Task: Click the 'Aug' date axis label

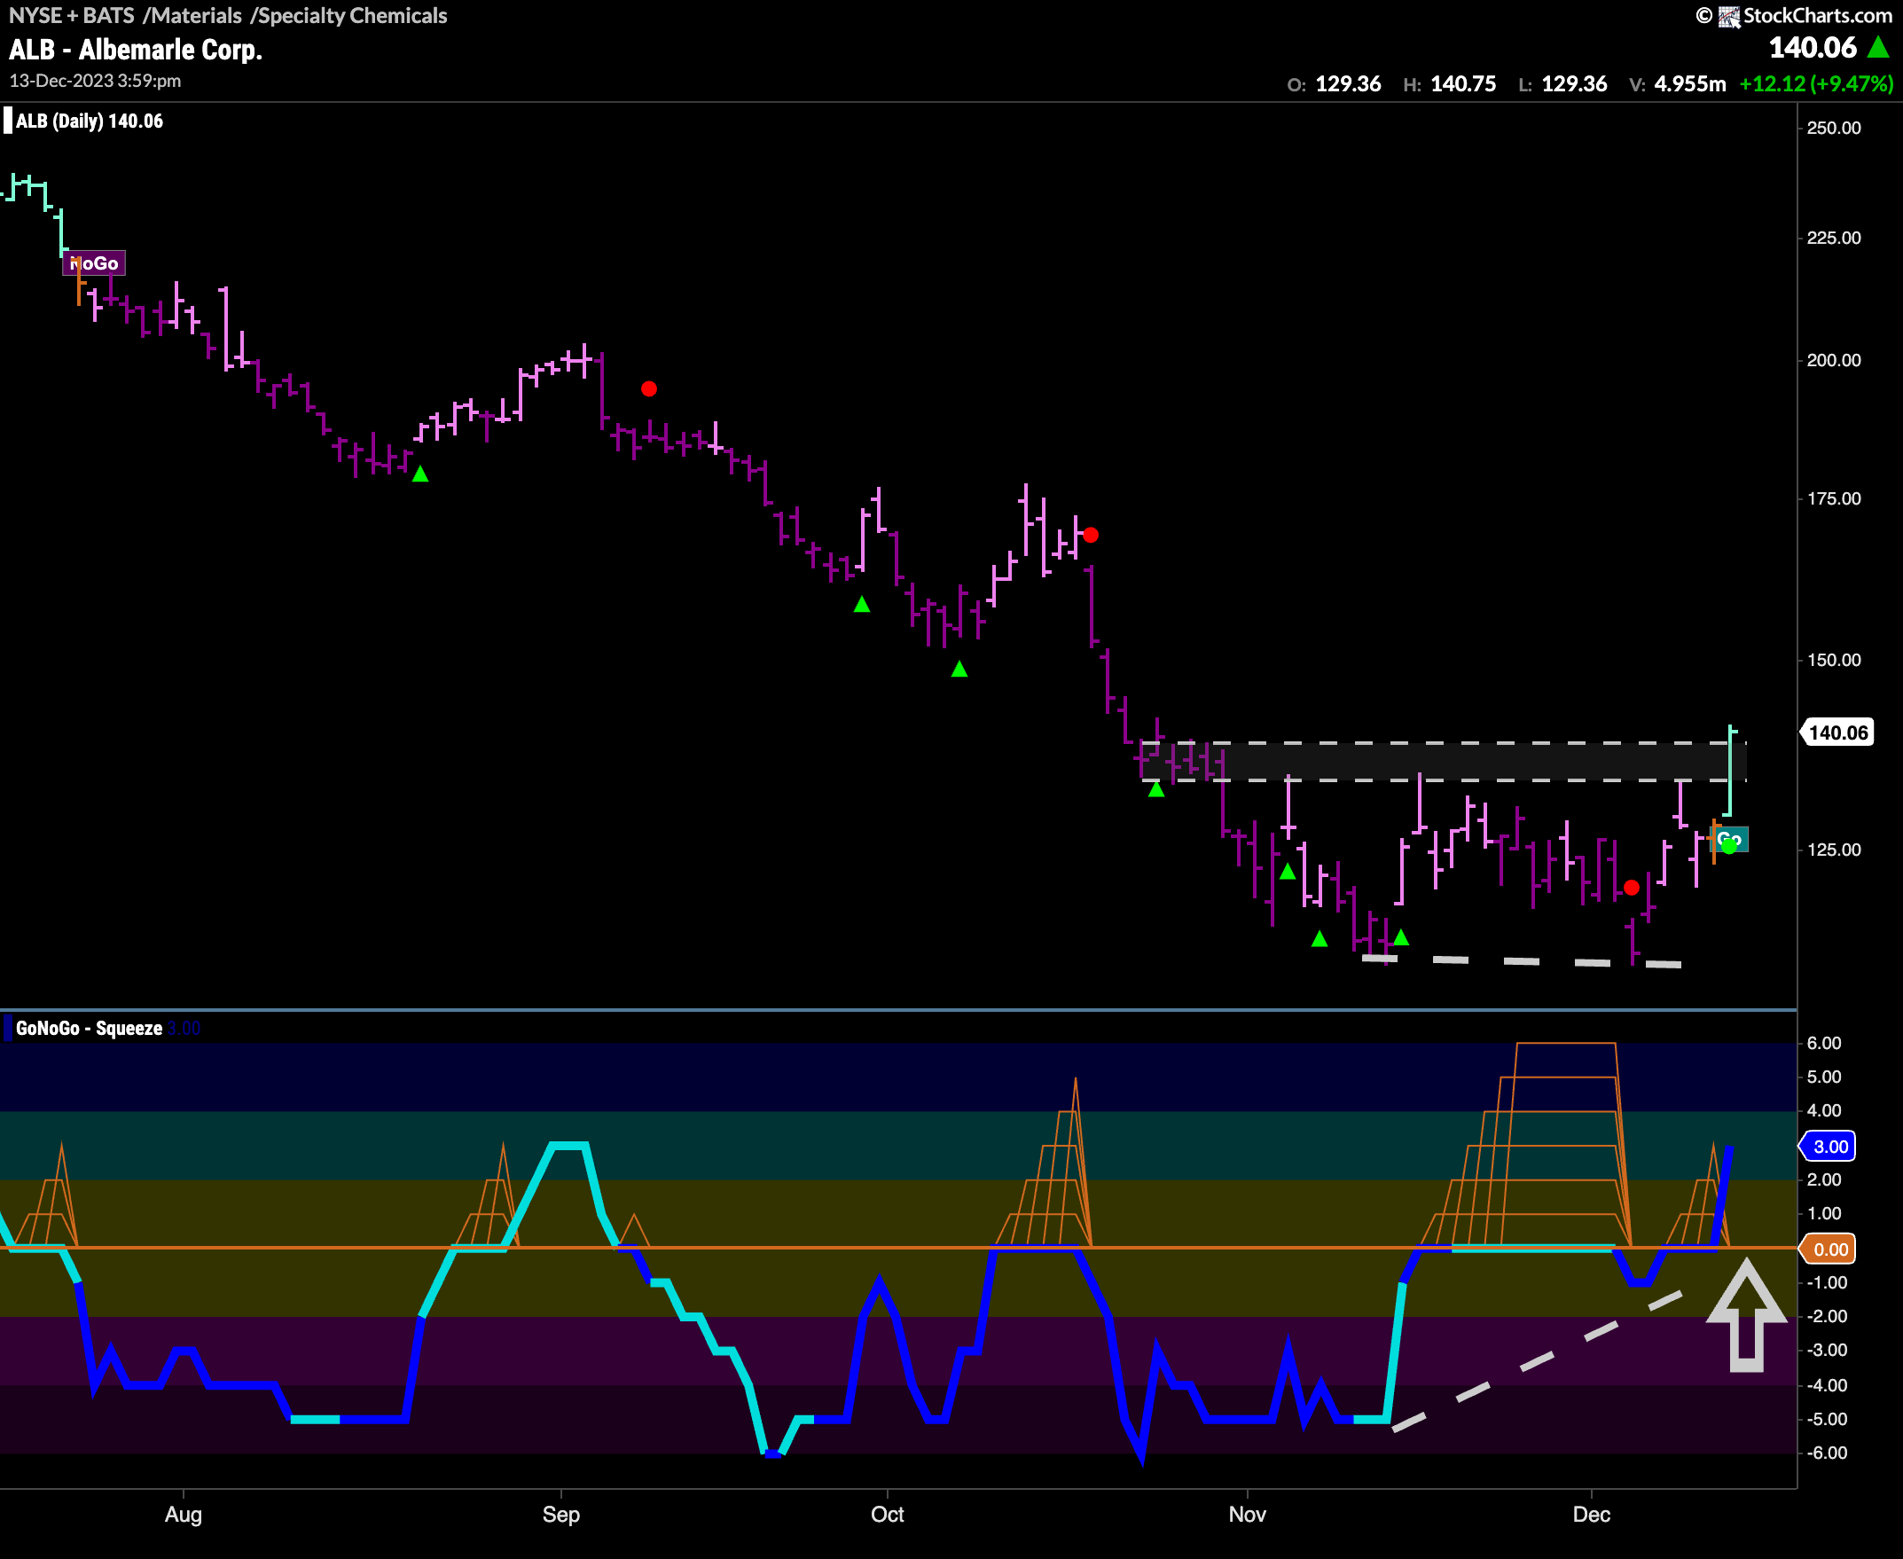Action: tap(184, 1514)
